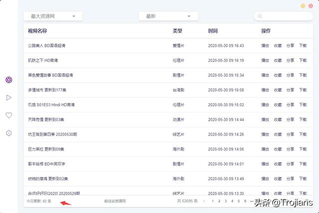Image resolution: width=319 pixels, height=213 pixels.
Task: Click 播放 for 公路美人 BD国语超清
Action: (265, 46)
